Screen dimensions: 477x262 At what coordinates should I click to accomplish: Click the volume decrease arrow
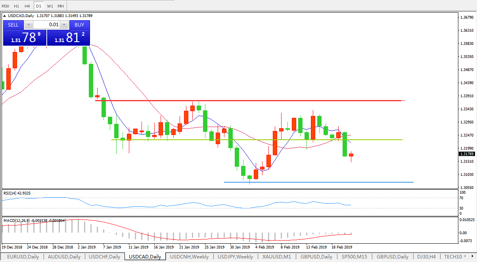(29, 25)
